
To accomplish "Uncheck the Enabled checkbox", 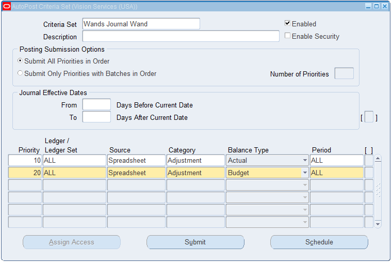I will click(288, 24).
